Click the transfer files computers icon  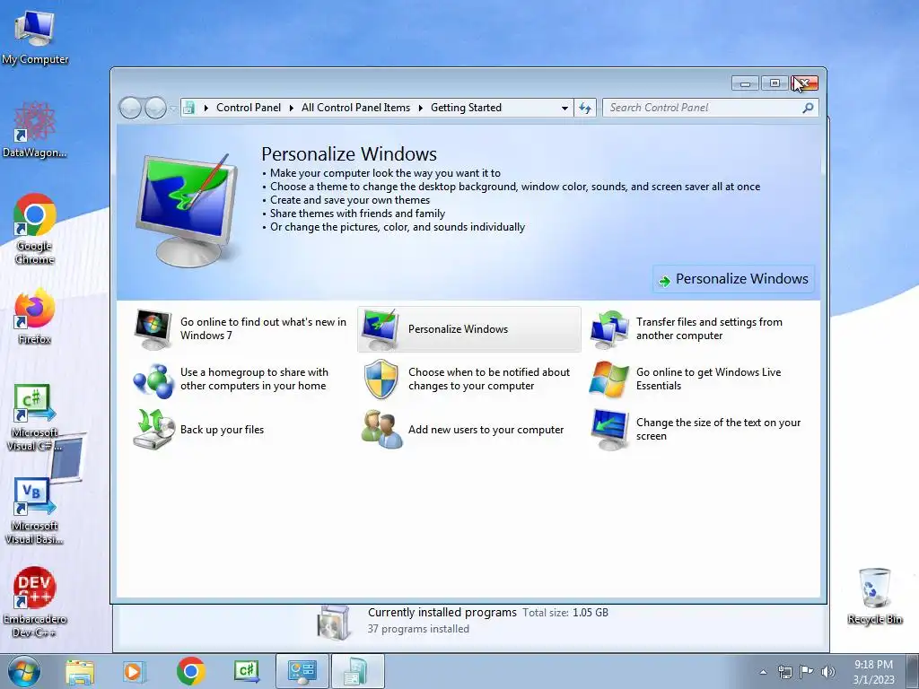[x=609, y=330]
